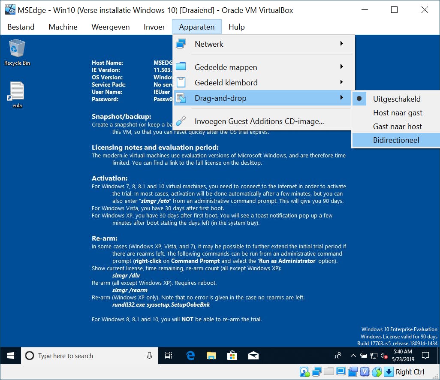This screenshot has height=380, width=440.
Task: Click the Guest Additions wrench icon
Action: click(181, 121)
